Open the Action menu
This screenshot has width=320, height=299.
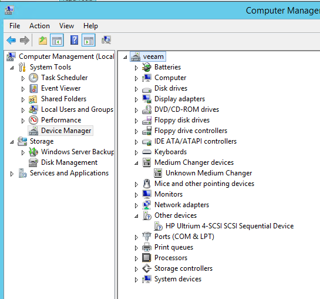point(39,26)
